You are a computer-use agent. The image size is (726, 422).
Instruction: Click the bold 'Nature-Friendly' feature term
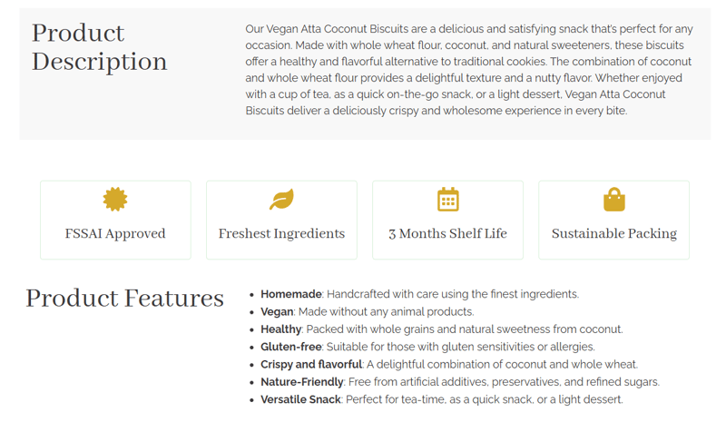302,382
